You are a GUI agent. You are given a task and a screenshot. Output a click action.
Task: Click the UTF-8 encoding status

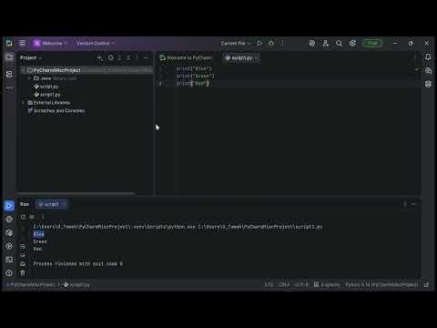tap(301, 285)
